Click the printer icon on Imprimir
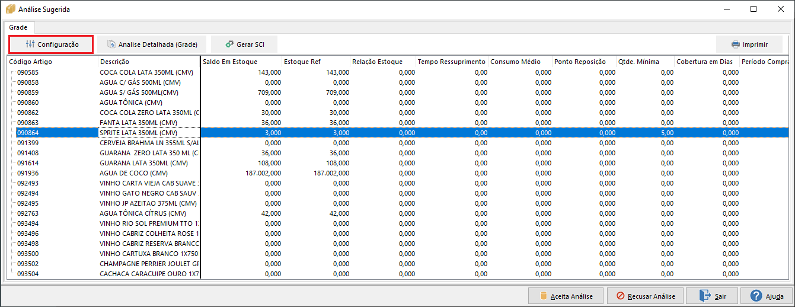The image size is (795, 307). tap(735, 44)
